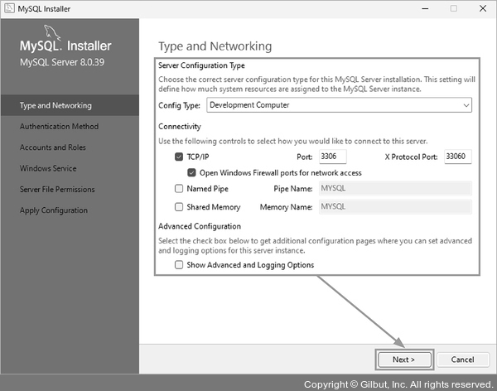Select Type and Networking step

55,106
